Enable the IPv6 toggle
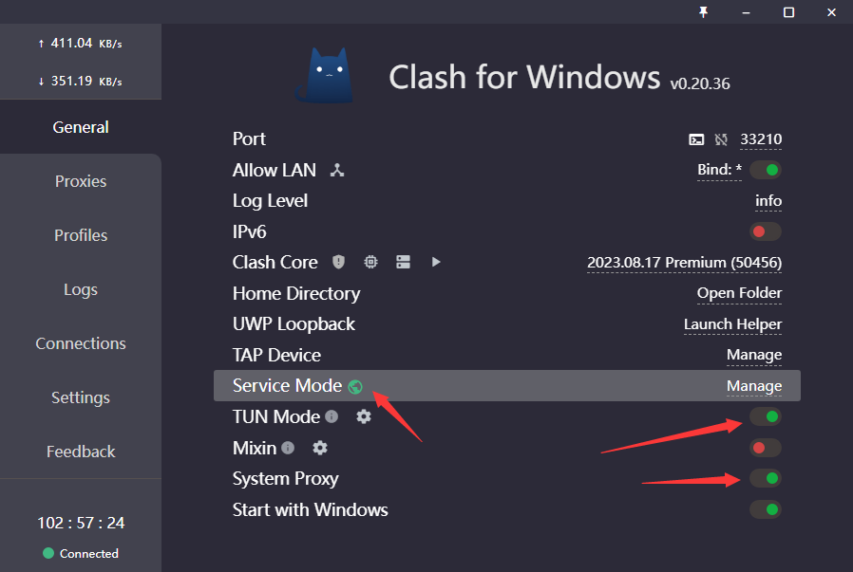Viewport: 853px width, 572px height. tap(765, 231)
